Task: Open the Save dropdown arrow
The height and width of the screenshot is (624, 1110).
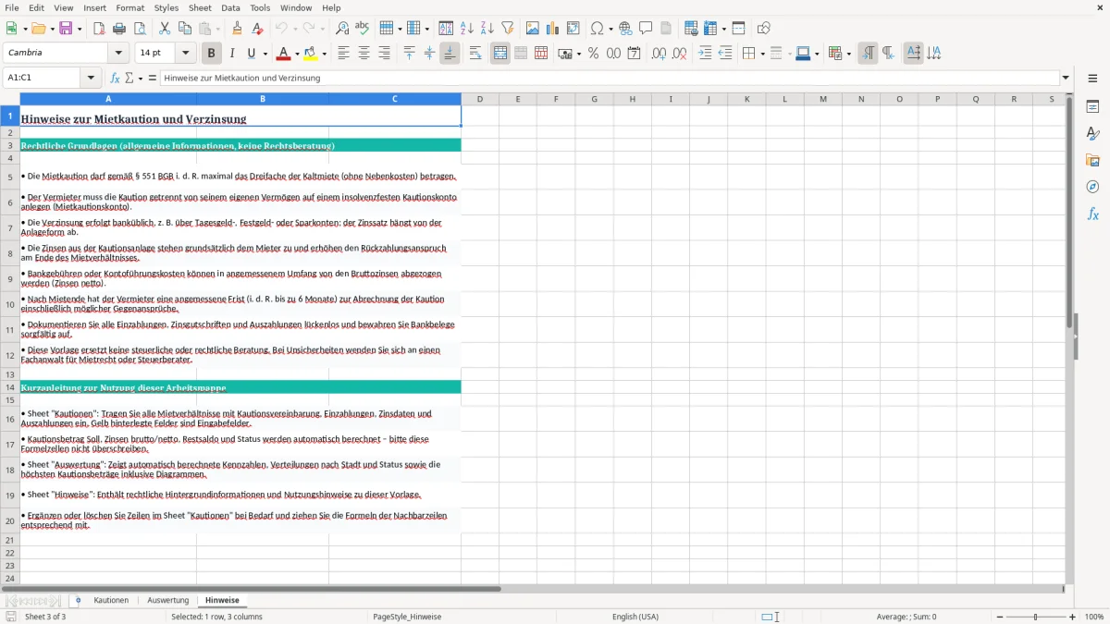Action: coord(80,29)
